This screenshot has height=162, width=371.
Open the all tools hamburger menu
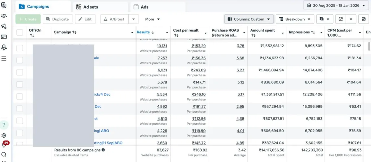(4, 58)
